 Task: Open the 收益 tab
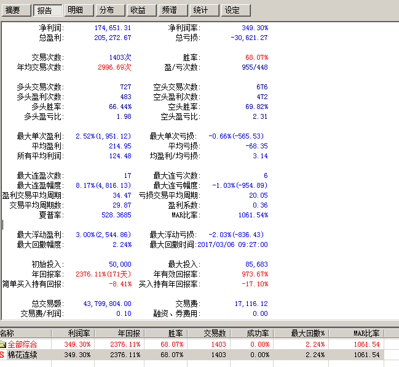[x=139, y=10]
